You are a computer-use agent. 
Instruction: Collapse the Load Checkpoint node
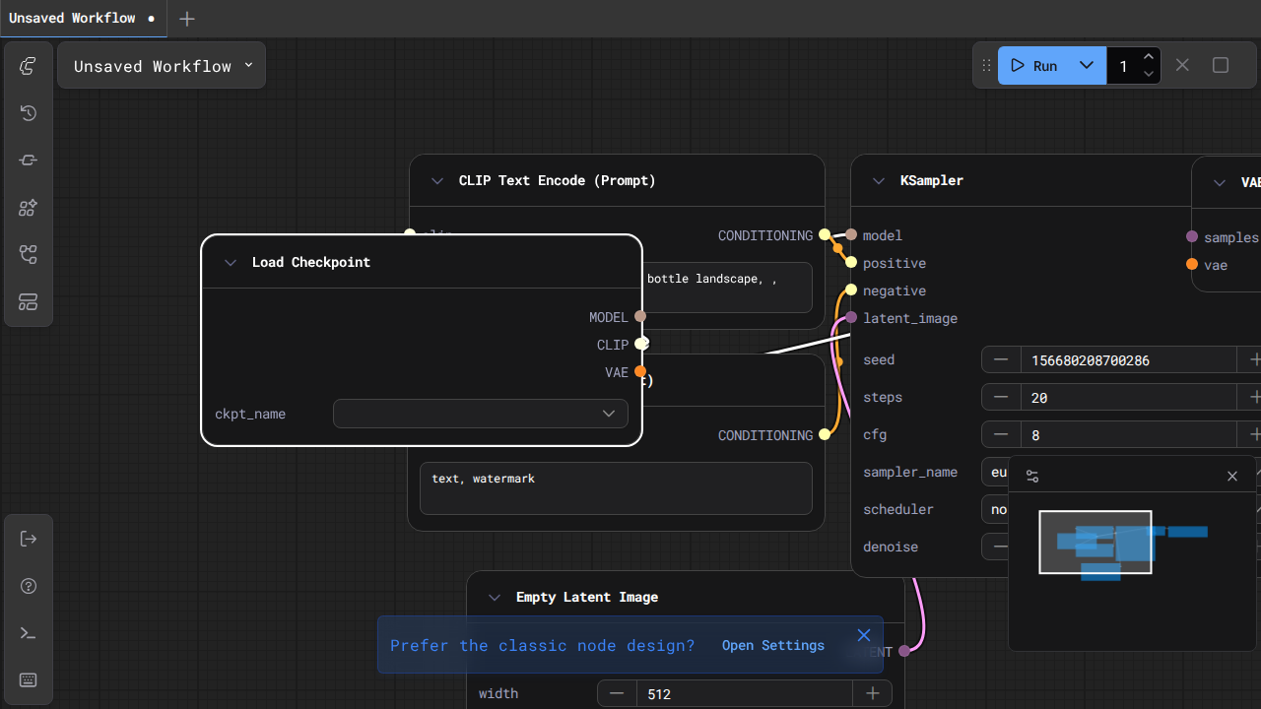click(231, 263)
